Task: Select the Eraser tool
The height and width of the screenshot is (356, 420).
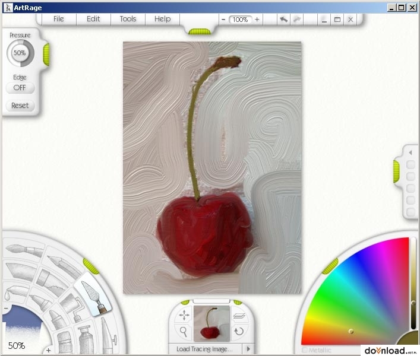Action: click(x=51, y=282)
